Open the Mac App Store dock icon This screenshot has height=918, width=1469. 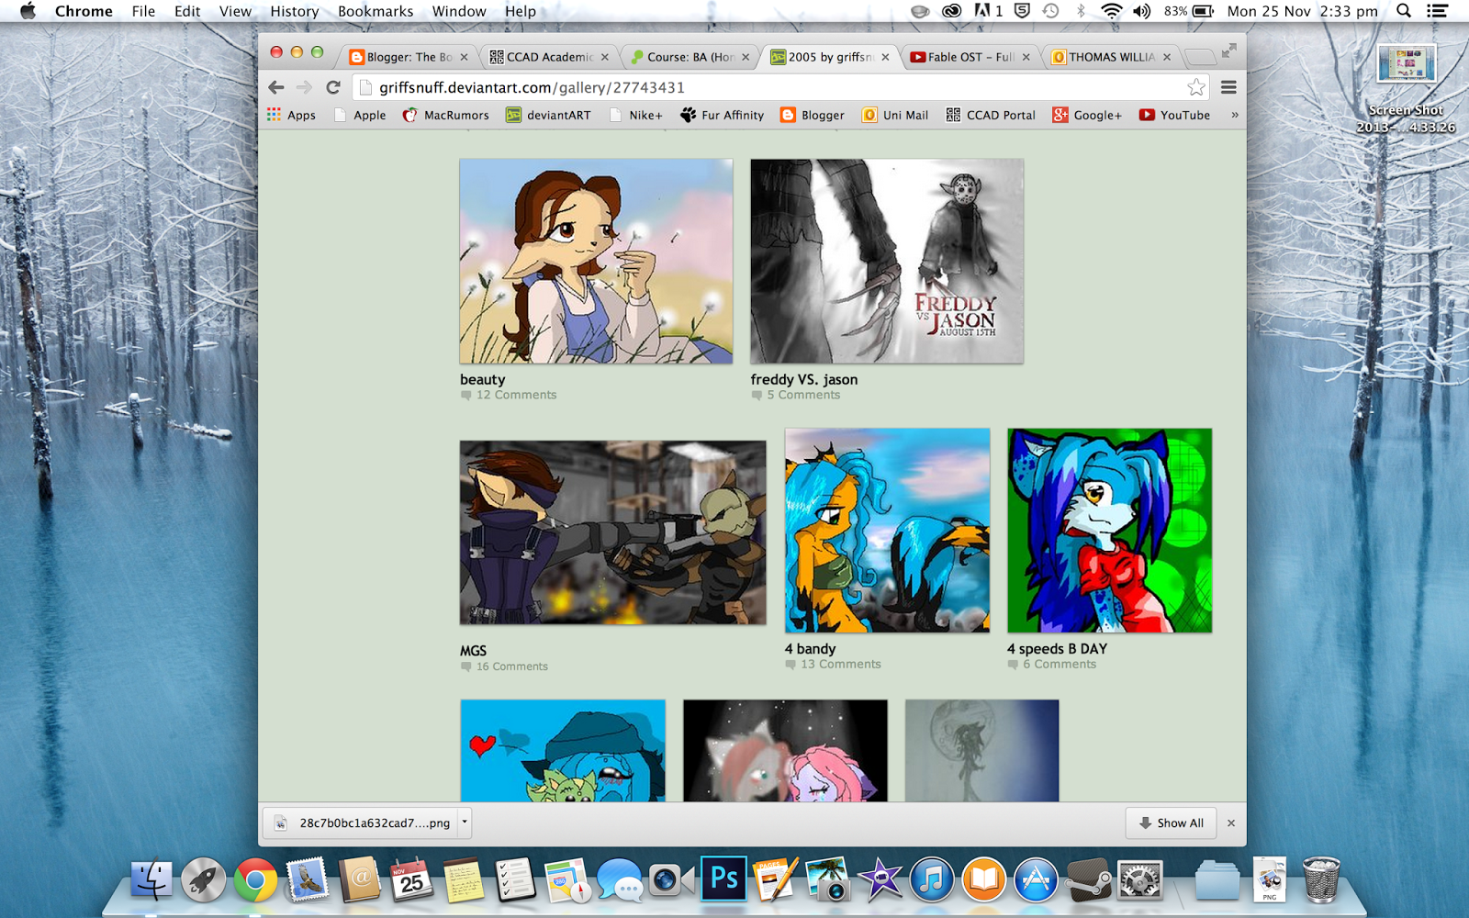pyautogui.click(x=1036, y=880)
